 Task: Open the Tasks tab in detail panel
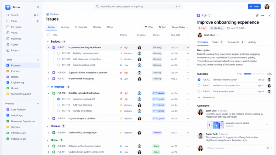(x=218, y=42)
